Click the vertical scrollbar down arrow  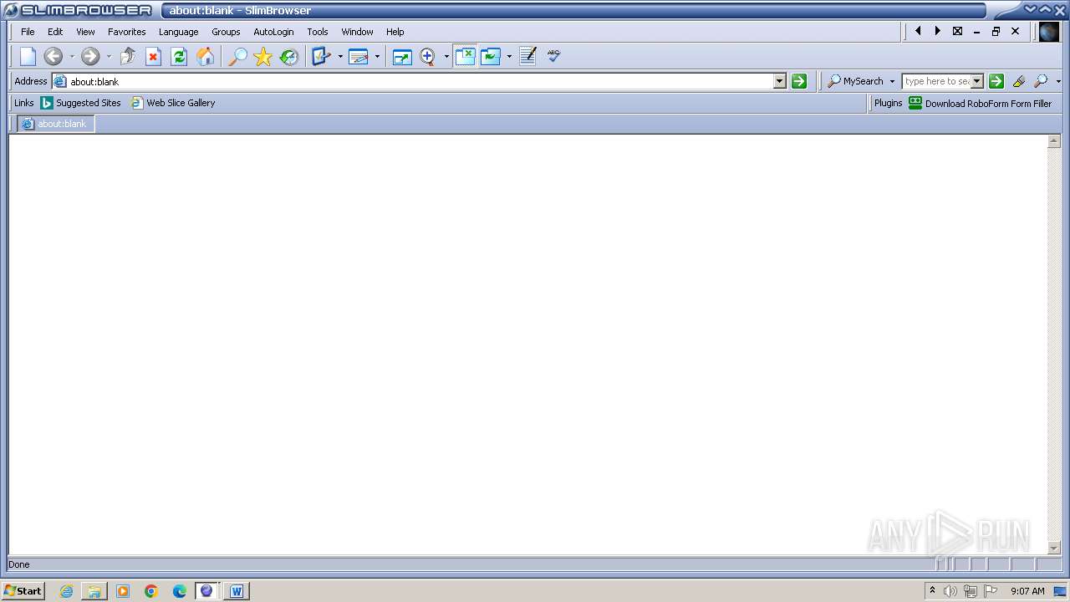pyautogui.click(x=1054, y=548)
